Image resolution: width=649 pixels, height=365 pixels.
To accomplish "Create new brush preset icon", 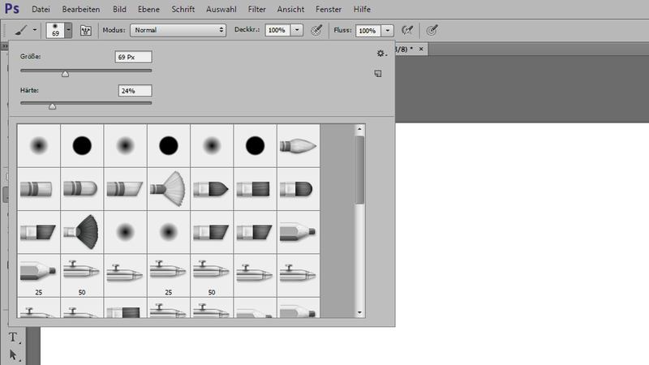I will click(x=378, y=74).
